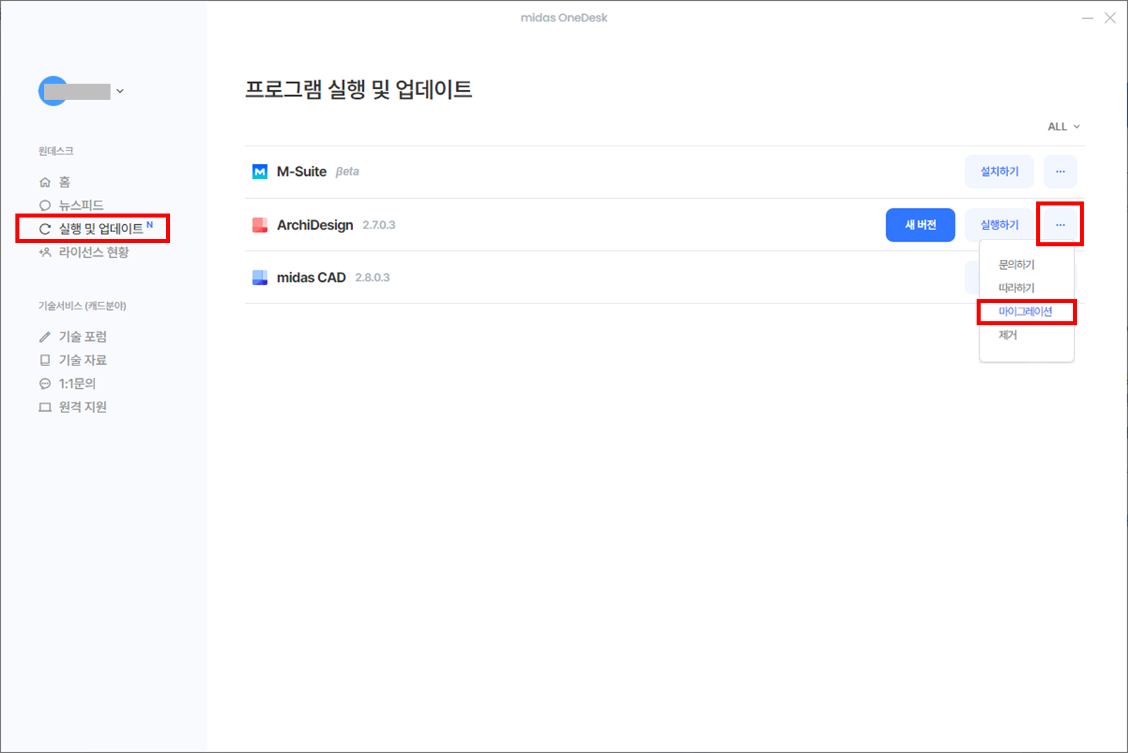The height and width of the screenshot is (753, 1128).
Task: Click the Beta label next to M-Suite
Action: click(x=347, y=172)
